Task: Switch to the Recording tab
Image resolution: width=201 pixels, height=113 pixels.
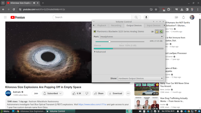Action: [x=116, y=26]
